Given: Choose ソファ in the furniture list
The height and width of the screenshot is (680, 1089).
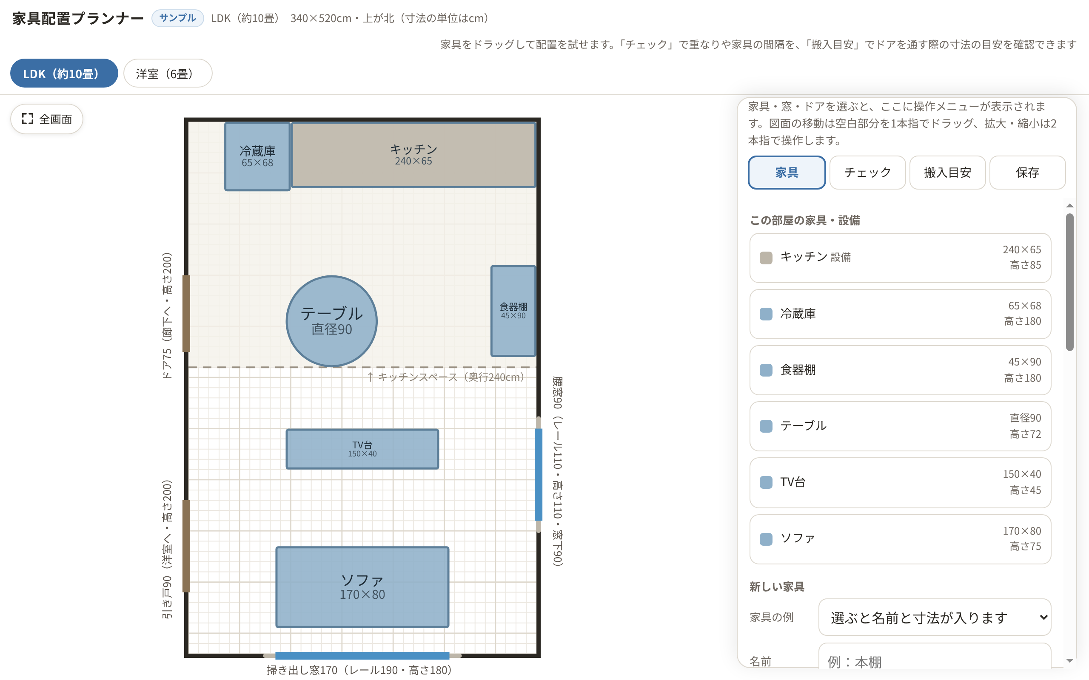Looking at the screenshot, I should pyautogui.click(x=900, y=539).
